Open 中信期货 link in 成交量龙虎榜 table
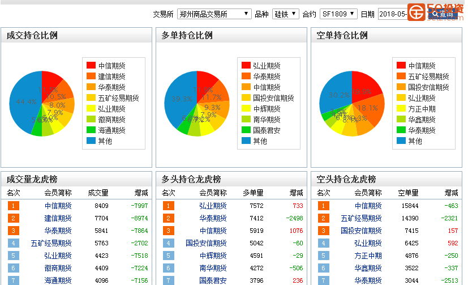Screen dimensions: 468x285 (58, 206)
